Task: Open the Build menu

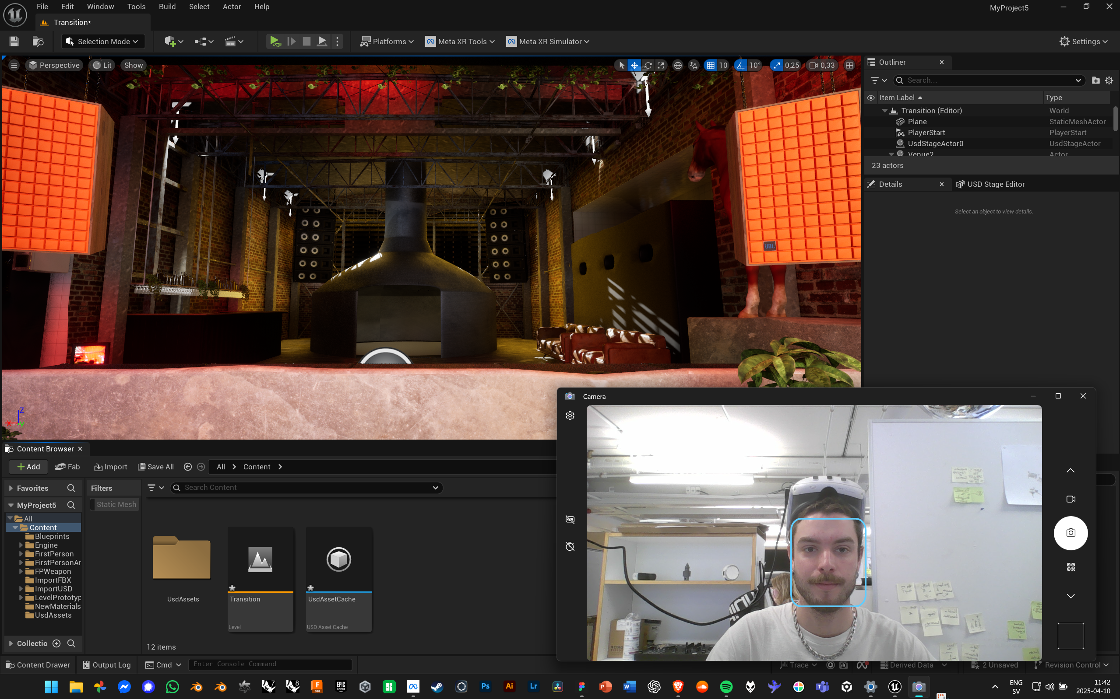Action: 167,7
